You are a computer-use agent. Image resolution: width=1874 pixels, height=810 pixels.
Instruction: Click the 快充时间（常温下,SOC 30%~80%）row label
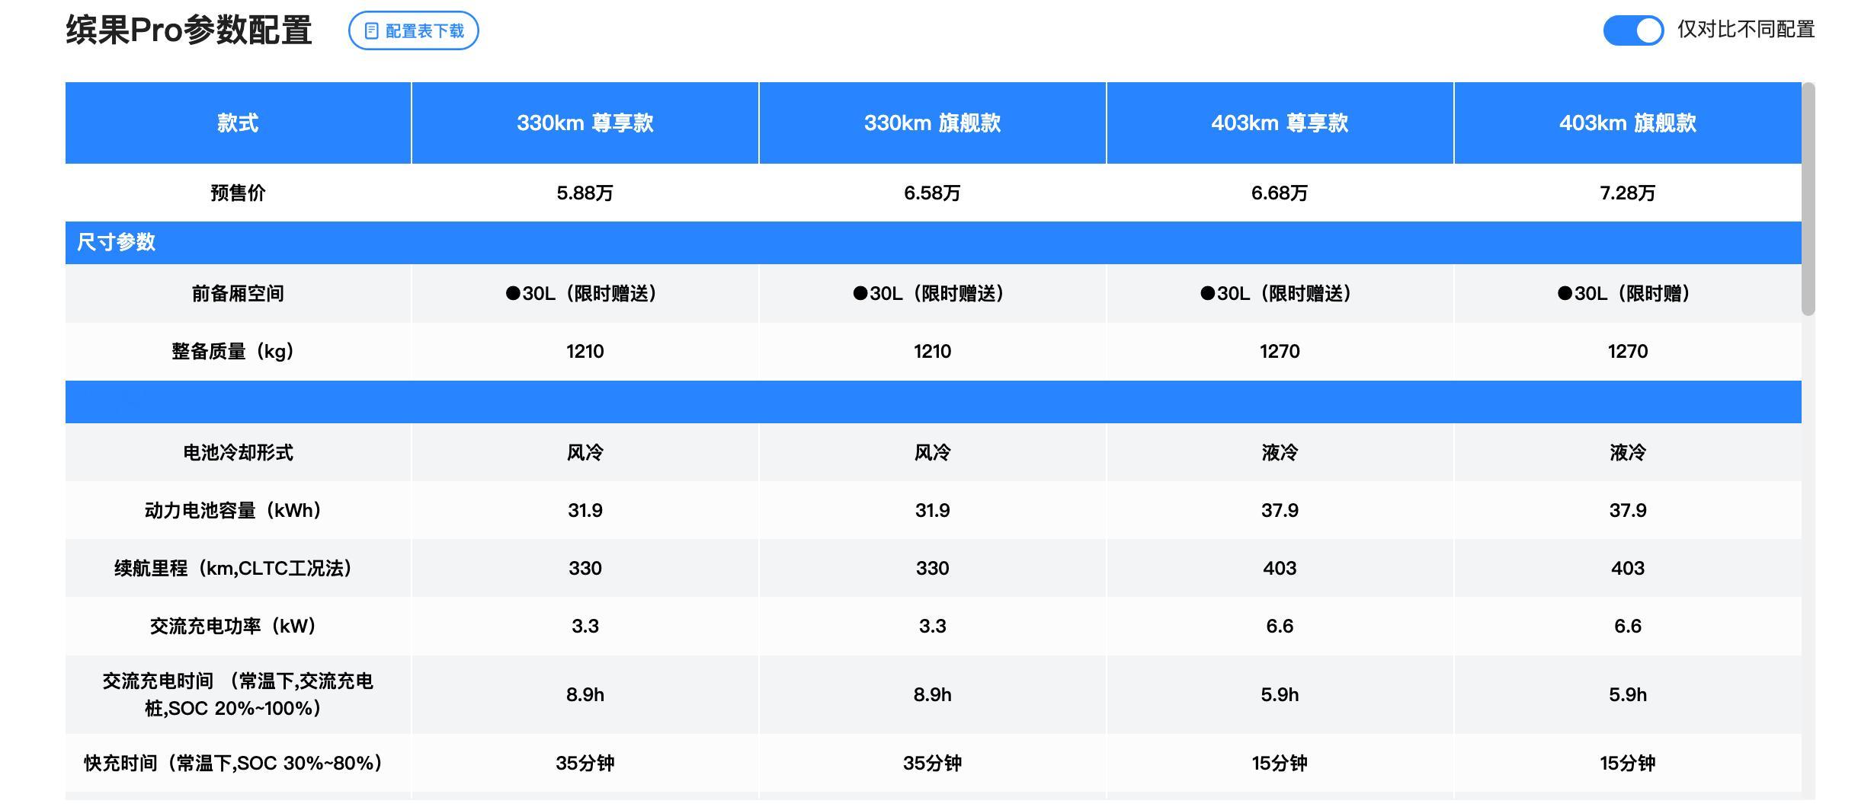tap(238, 763)
